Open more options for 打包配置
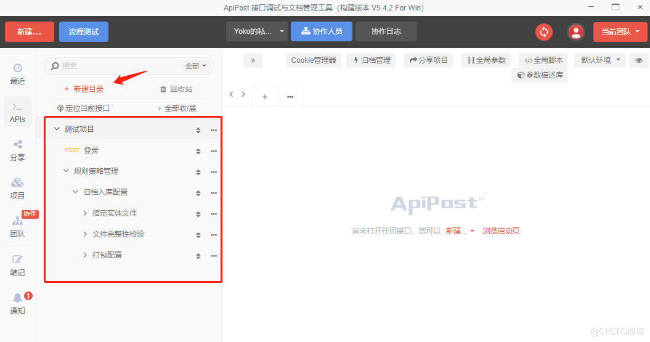Viewport: 650px width, 342px height. [214, 256]
